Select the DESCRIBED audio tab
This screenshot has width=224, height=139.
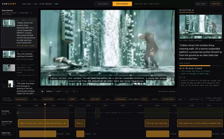point(122,4)
